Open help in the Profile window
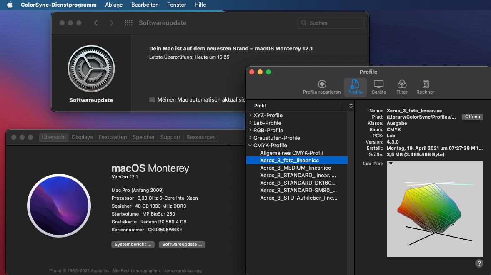 tap(479, 263)
